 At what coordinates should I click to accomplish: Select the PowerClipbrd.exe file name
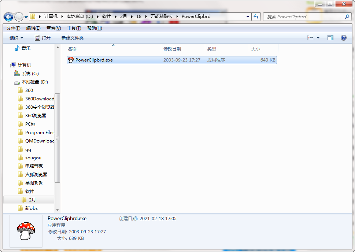(94, 60)
